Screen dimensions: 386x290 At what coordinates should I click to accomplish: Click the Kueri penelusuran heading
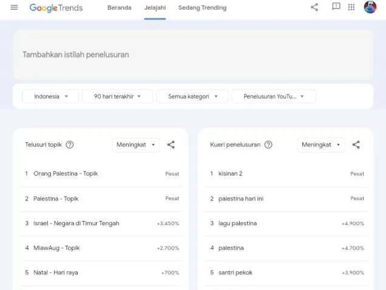coord(235,145)
